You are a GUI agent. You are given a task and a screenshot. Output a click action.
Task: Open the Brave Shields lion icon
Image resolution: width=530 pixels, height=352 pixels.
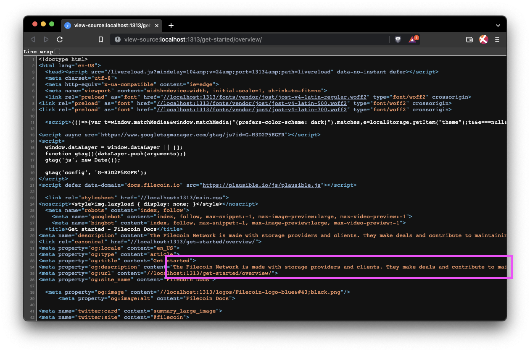(398, 39)
